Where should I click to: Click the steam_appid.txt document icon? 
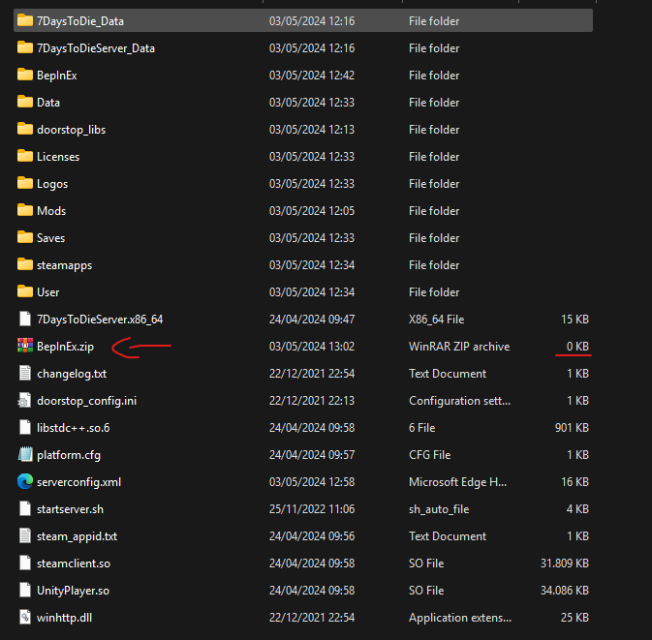pyautogui.click(x=25, y=535)
